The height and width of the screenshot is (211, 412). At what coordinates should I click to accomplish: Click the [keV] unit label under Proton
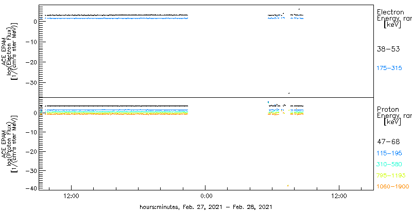392,122
